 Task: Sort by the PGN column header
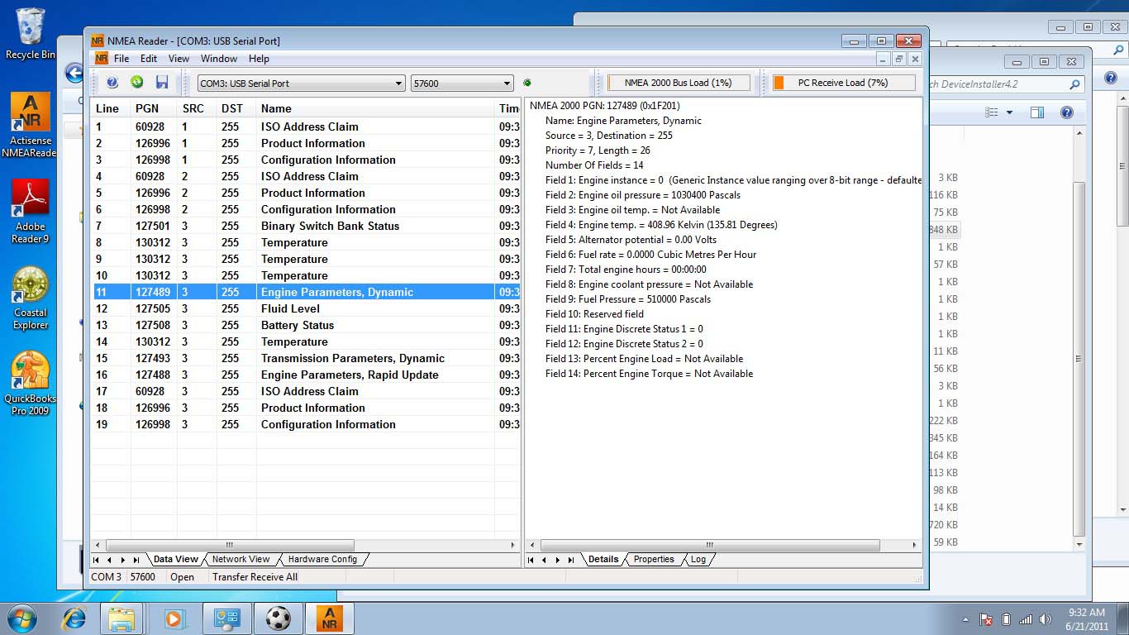(147, 108)
